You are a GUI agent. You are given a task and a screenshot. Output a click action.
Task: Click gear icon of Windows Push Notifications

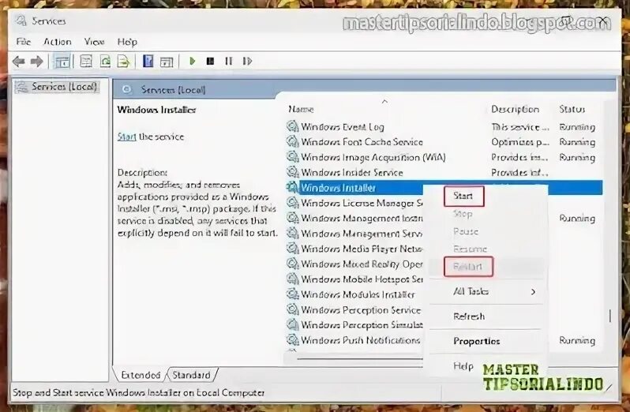click(292, 340)
